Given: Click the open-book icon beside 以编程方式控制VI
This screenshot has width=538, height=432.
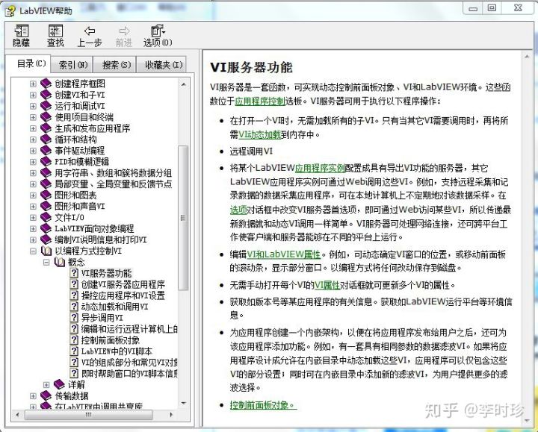Looking at the screenshot, I should click(46, 251).
